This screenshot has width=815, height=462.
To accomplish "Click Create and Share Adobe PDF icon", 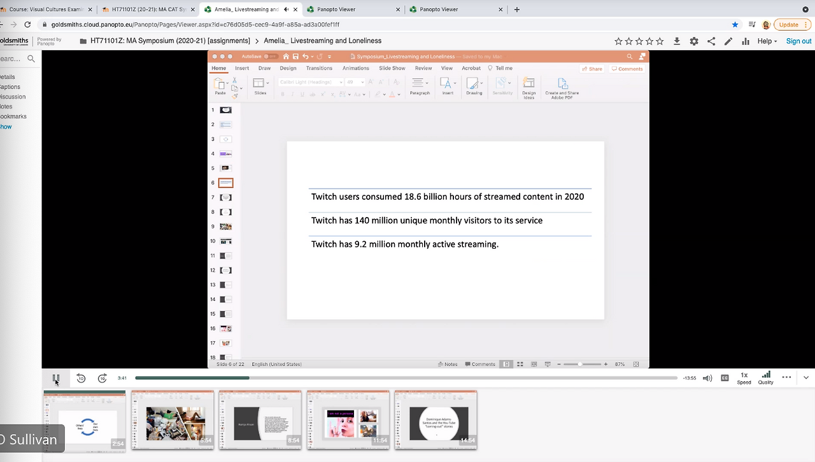I will coord(562,88).
